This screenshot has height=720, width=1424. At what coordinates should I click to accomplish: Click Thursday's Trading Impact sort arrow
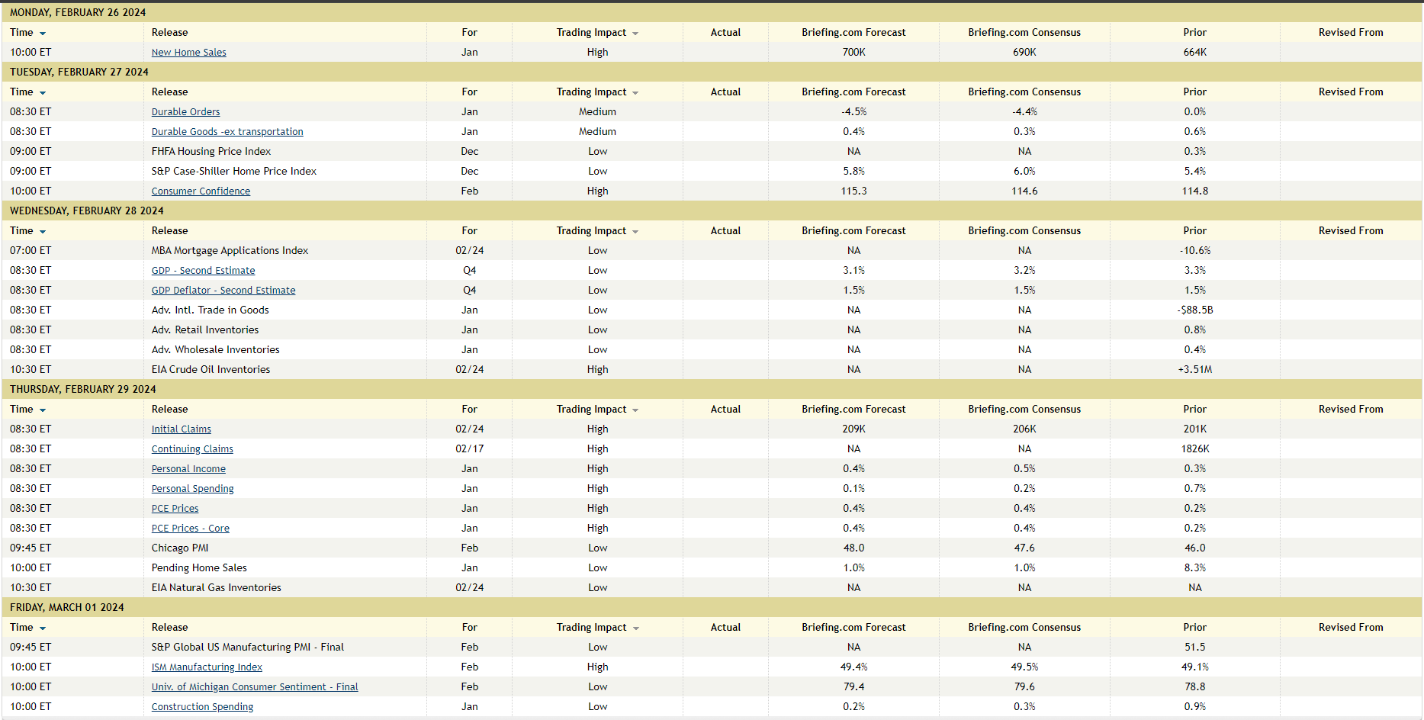[635, 410]
